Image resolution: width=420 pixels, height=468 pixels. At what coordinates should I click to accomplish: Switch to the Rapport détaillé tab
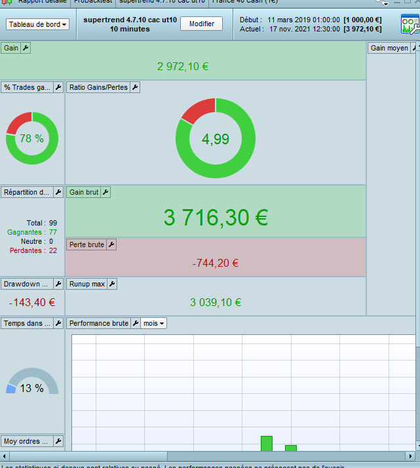tap(43, 2)
